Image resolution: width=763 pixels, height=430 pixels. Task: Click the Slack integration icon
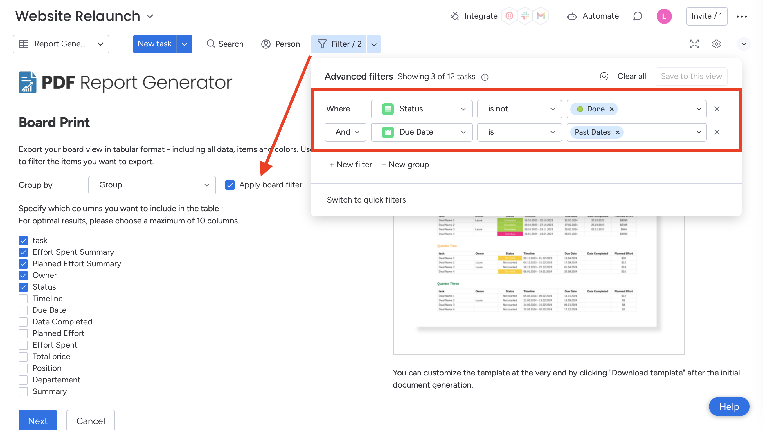coord(525,16)
